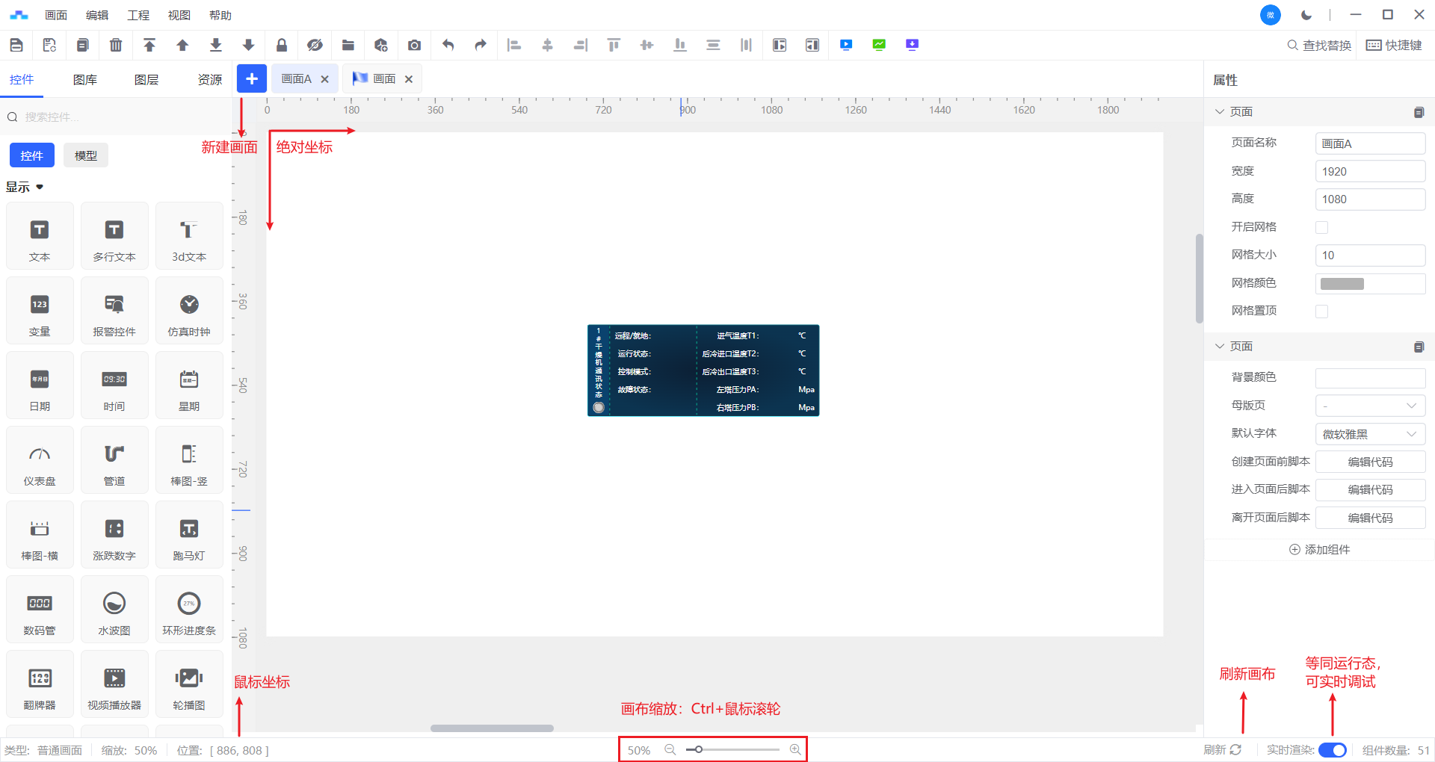This screenshot has width=1435, height=762.
Task: Click the camera screenshot icon
Action: [414, 46]
